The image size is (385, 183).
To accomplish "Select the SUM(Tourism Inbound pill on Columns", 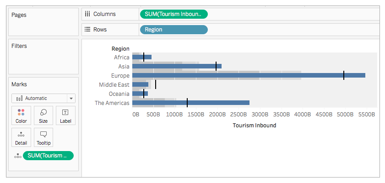I will click(174, 14).
